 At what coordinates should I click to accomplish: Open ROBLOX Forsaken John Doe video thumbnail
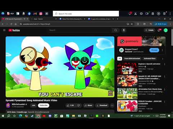127,106
